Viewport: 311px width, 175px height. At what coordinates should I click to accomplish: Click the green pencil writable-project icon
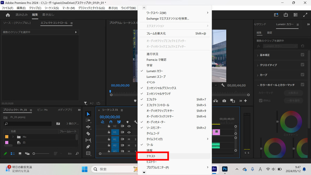[5, 154]
